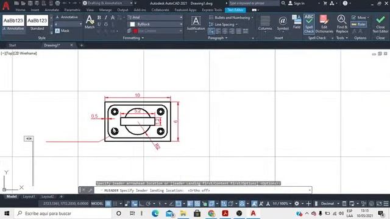This screenshot has height=219, width=390.
Task: Open the Arial font dropdown
Action: point(155,18)
